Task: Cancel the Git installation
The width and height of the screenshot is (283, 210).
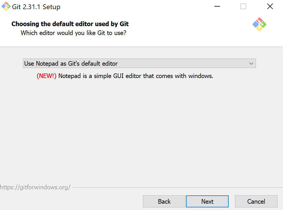Action: pyautogui.click(x=256, y=201)
